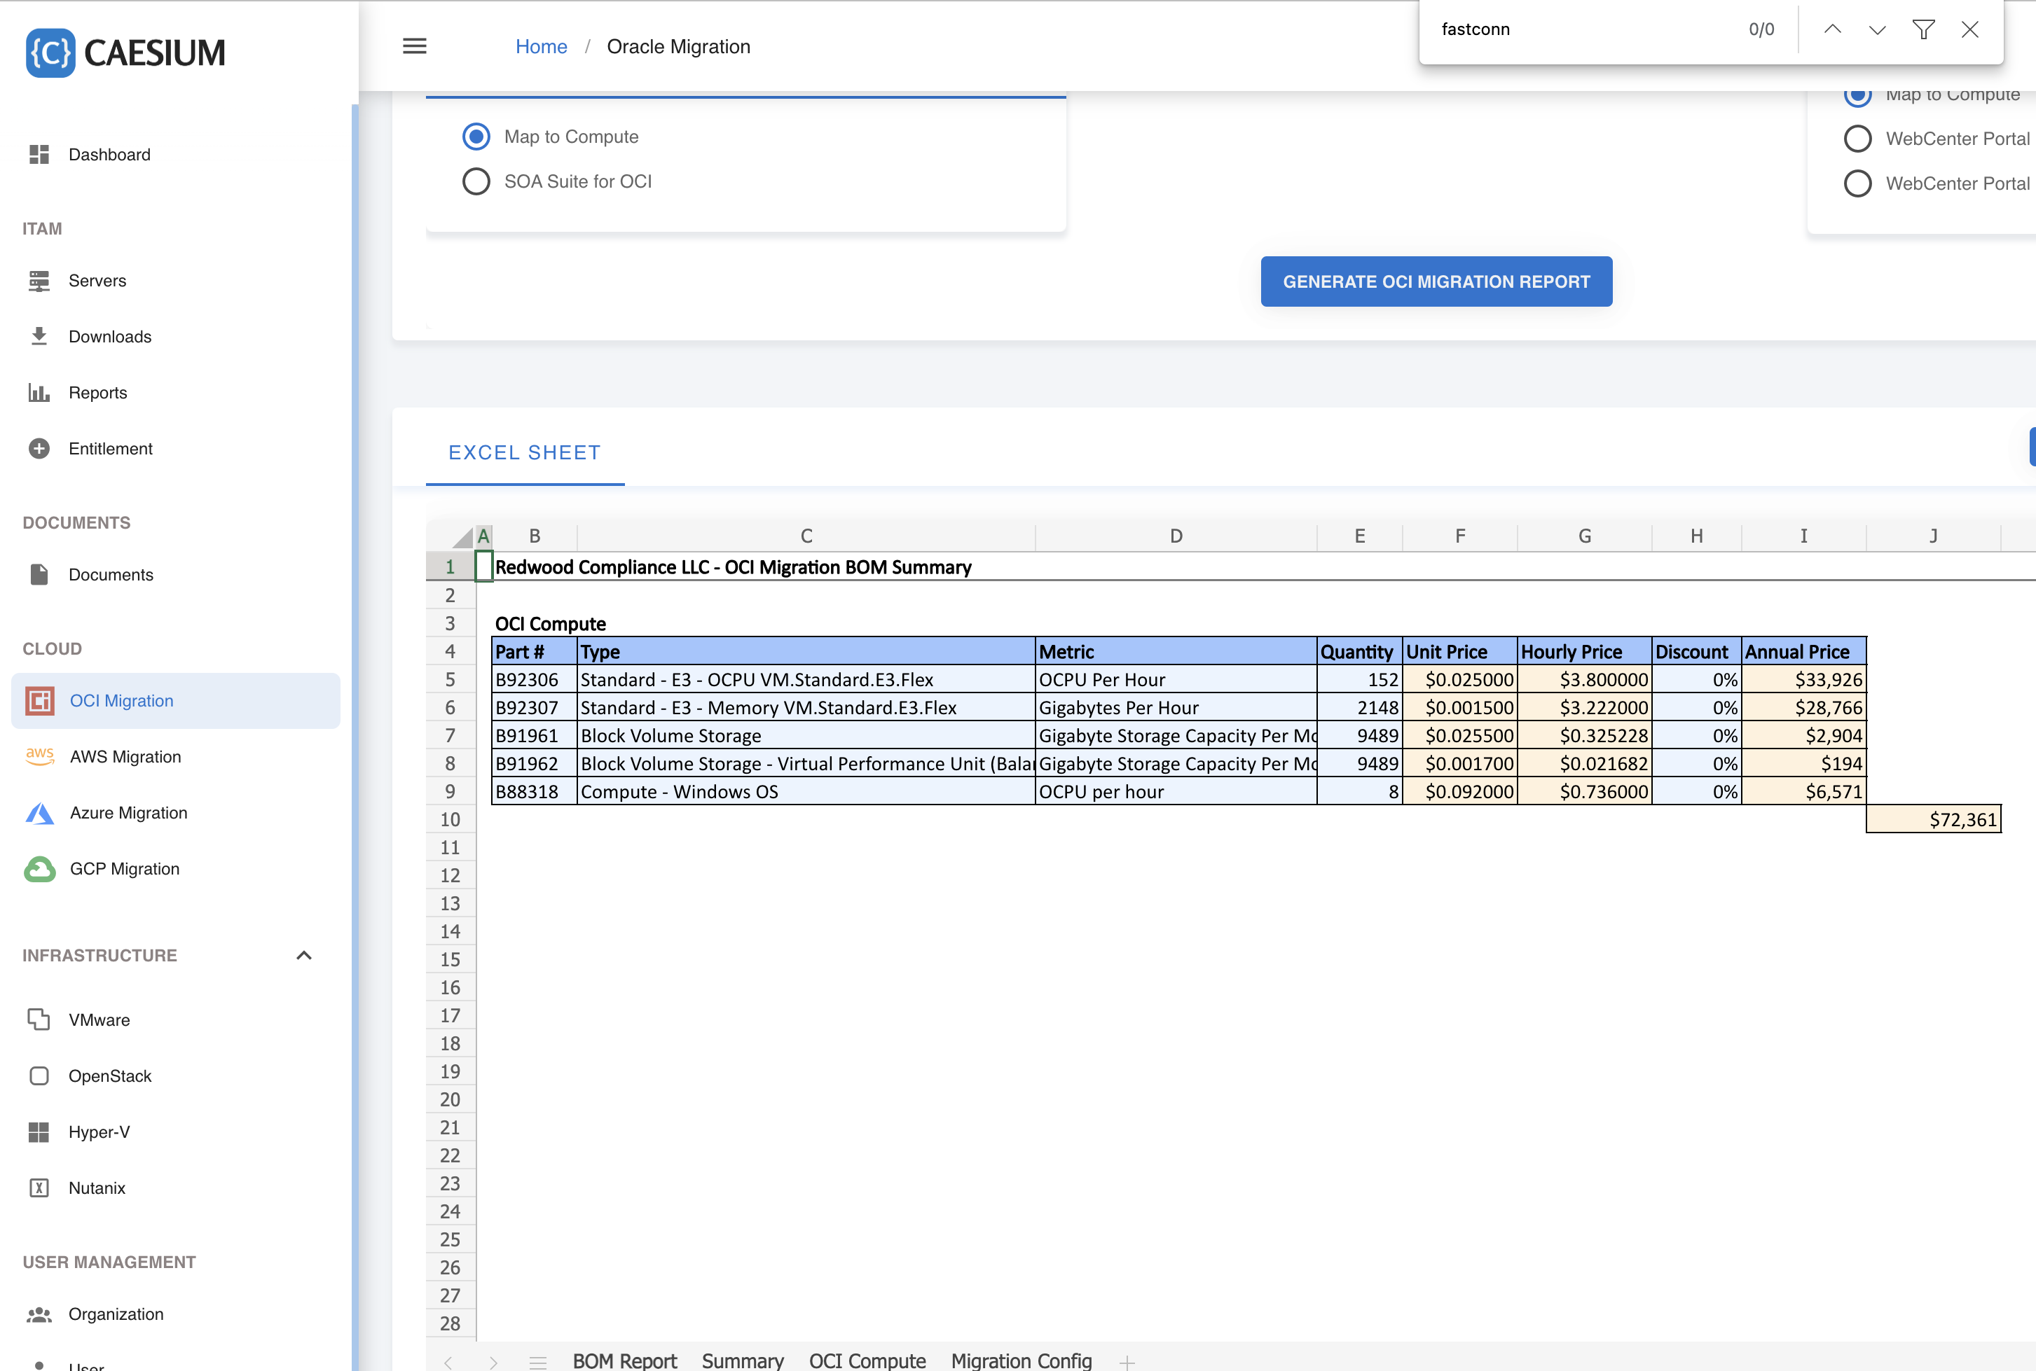Click the find input containing fastconn
Screen dimensions: 2036x1371
click(x=1583, y=29)
